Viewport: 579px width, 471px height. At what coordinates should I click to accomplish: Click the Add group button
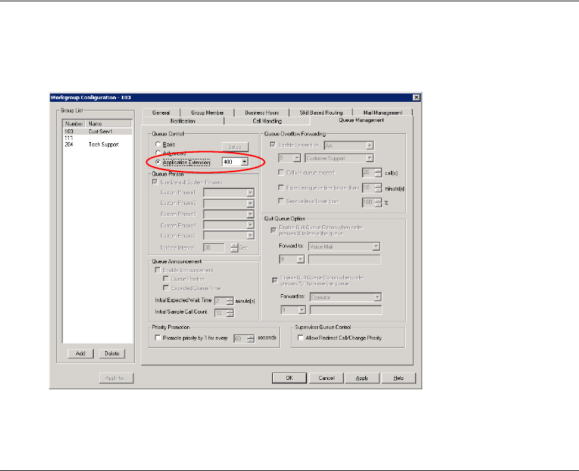pyautogui.click(x=80, y=354)
